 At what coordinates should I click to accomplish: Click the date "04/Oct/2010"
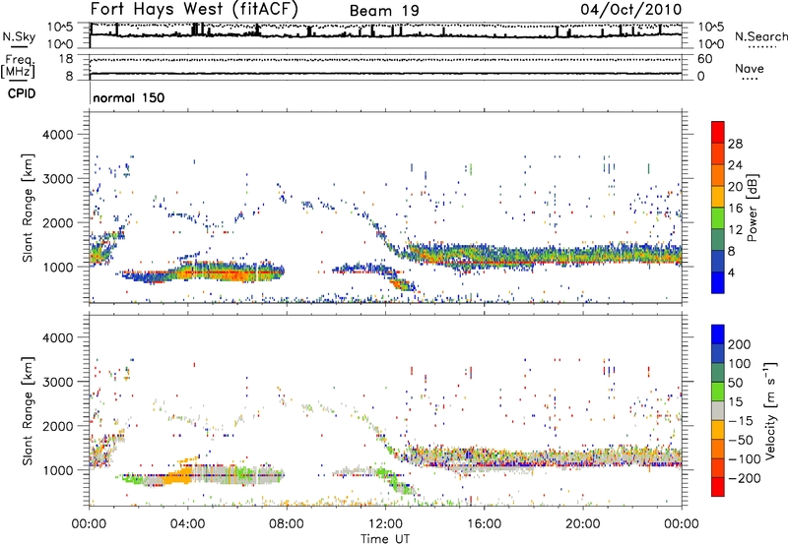tap(631, 10)
